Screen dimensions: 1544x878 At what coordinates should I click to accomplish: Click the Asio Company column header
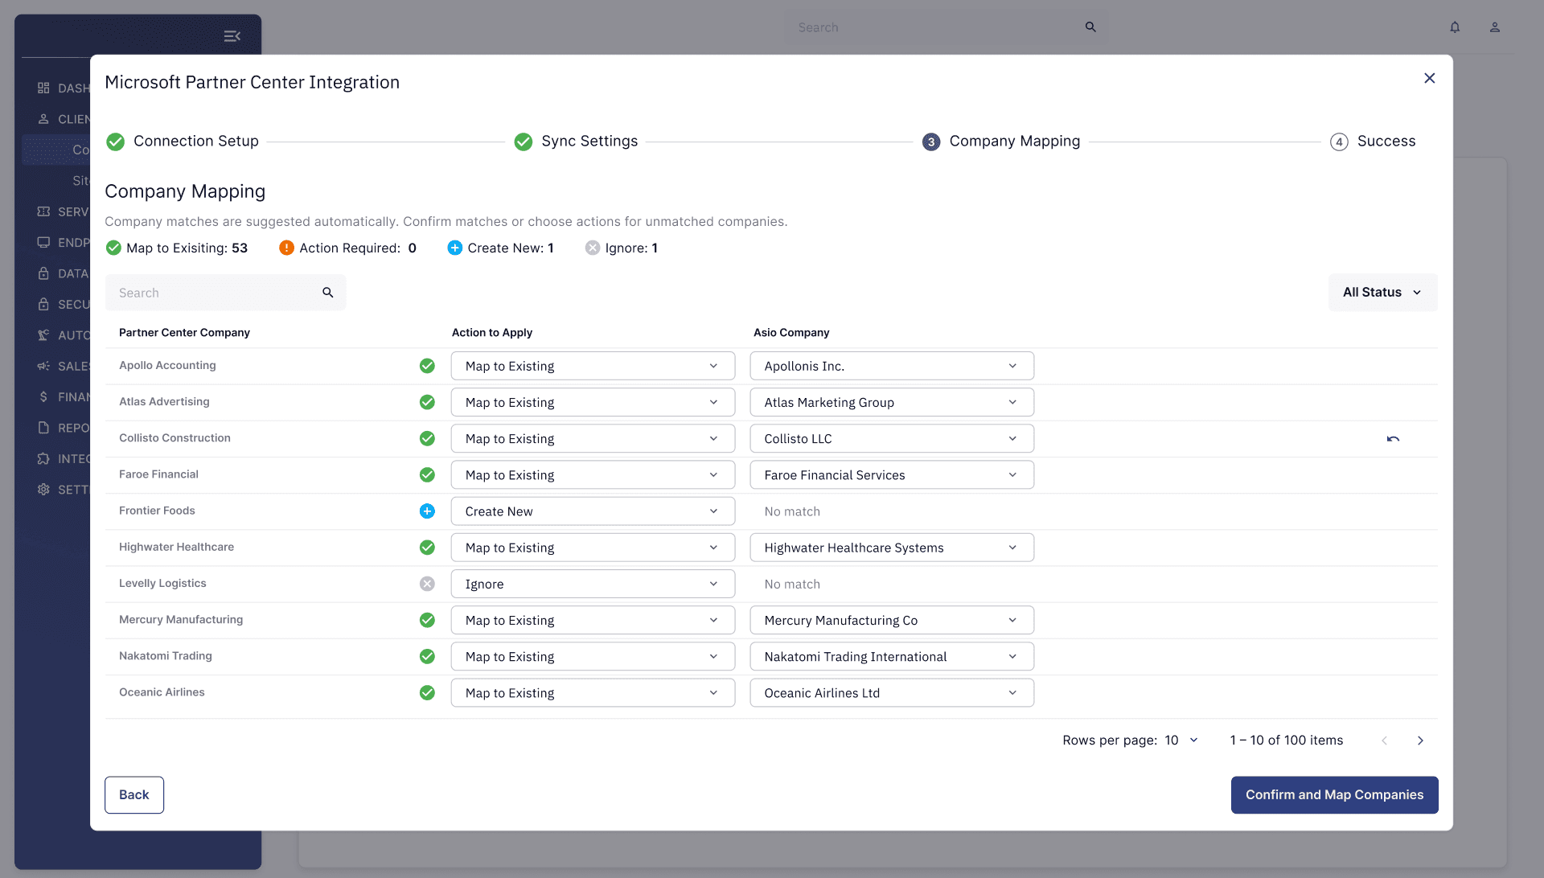pos(791,333)
